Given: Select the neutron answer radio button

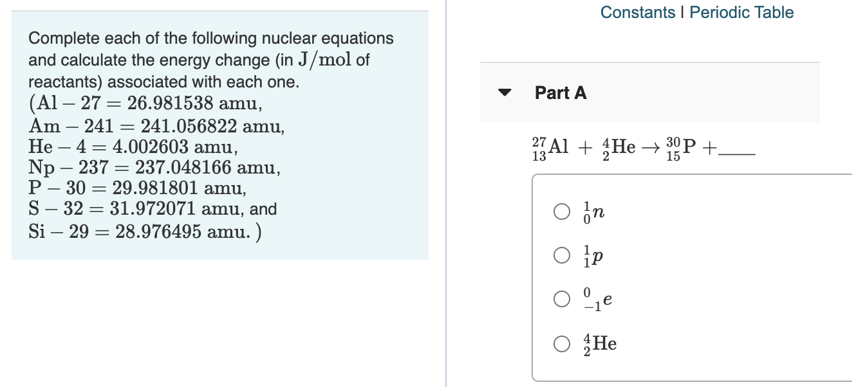Looking at the screenshot, I should tap(561, 212).
